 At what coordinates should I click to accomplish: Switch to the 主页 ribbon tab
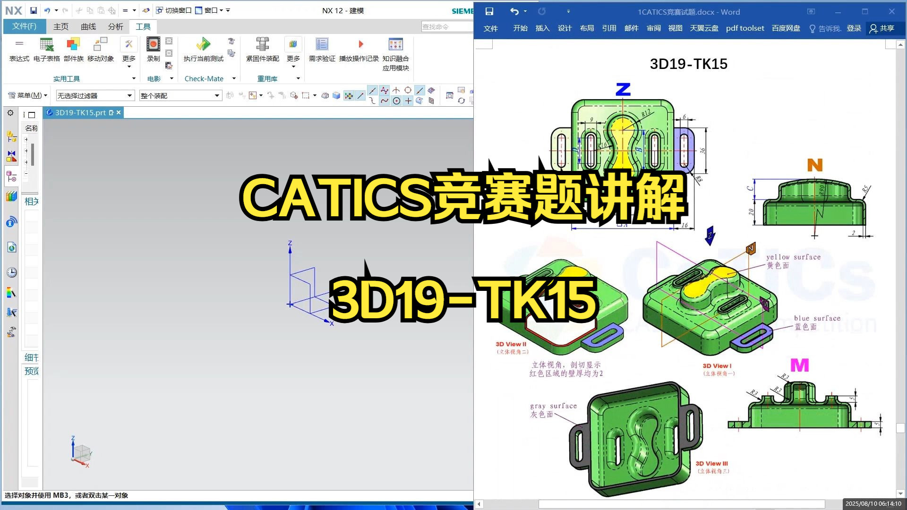click(60, 27)
